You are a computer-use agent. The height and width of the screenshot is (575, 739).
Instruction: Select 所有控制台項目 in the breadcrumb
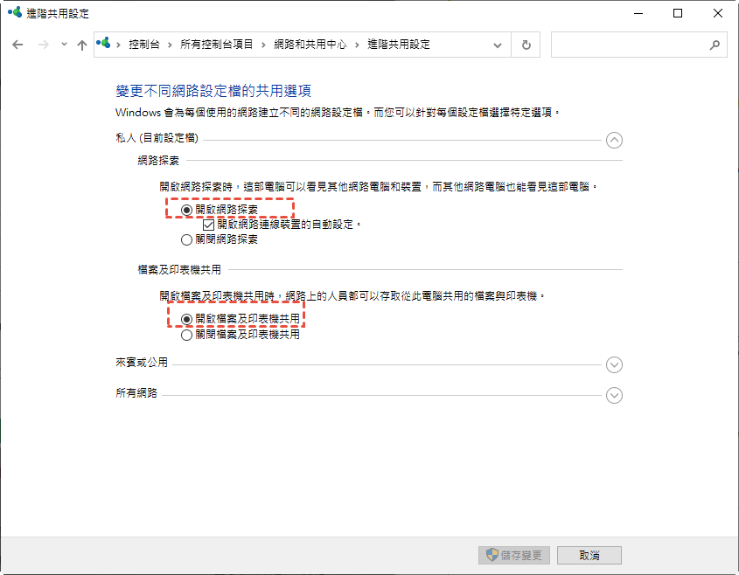click(x=216, y=45)
